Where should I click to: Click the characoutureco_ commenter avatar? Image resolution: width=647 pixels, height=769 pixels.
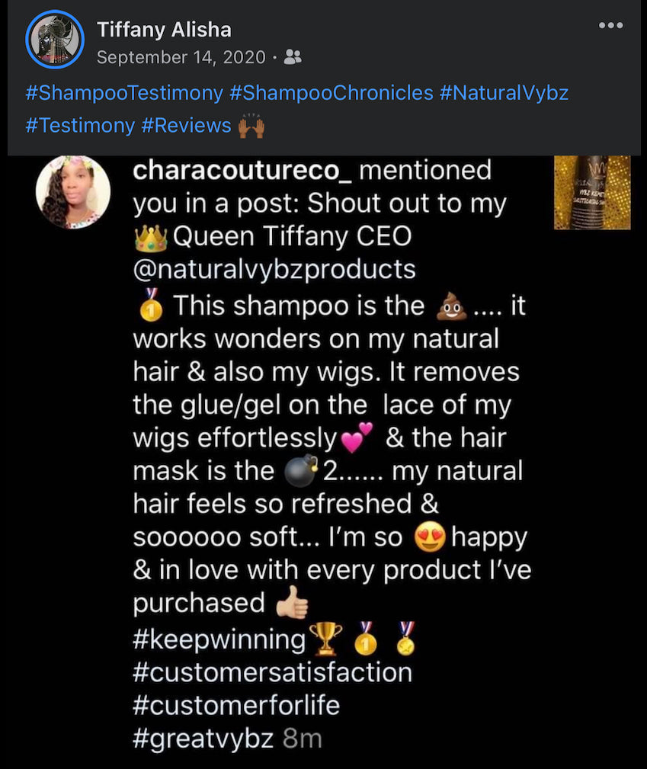(x=73, y=192)
